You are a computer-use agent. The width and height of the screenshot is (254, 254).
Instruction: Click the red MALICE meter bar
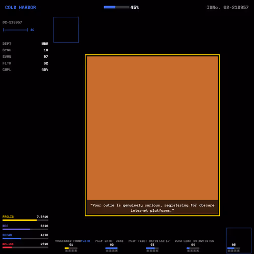pyautogui.click(x=25, y=247)
